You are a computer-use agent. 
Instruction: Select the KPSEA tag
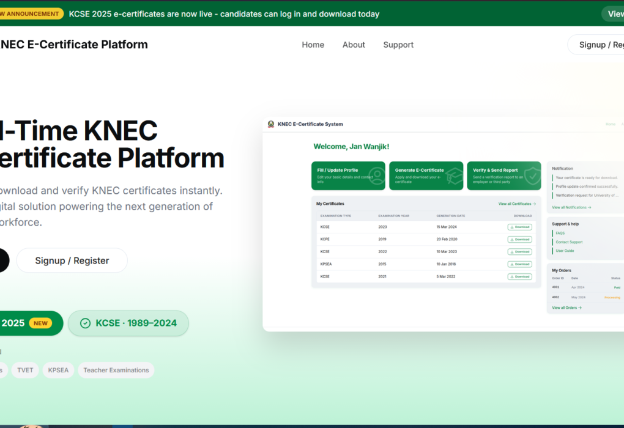(58, 370)
